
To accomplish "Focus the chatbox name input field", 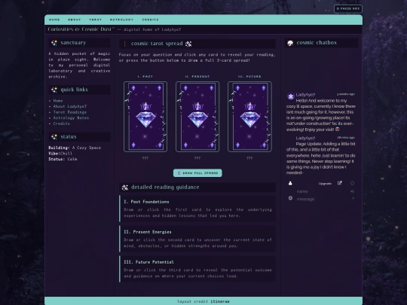I will [x=322, y=191].
